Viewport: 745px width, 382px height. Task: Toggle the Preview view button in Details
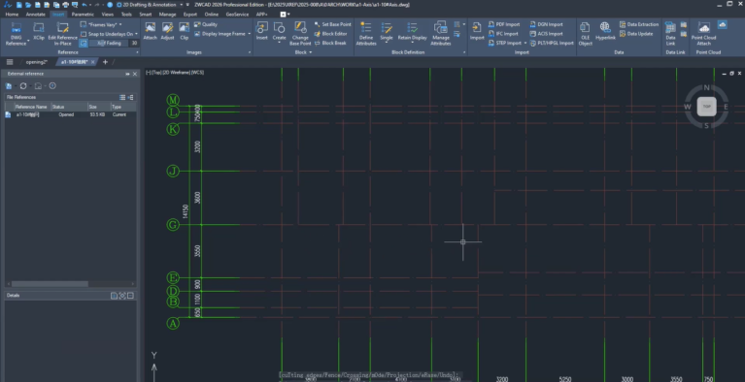click(122, 296)
